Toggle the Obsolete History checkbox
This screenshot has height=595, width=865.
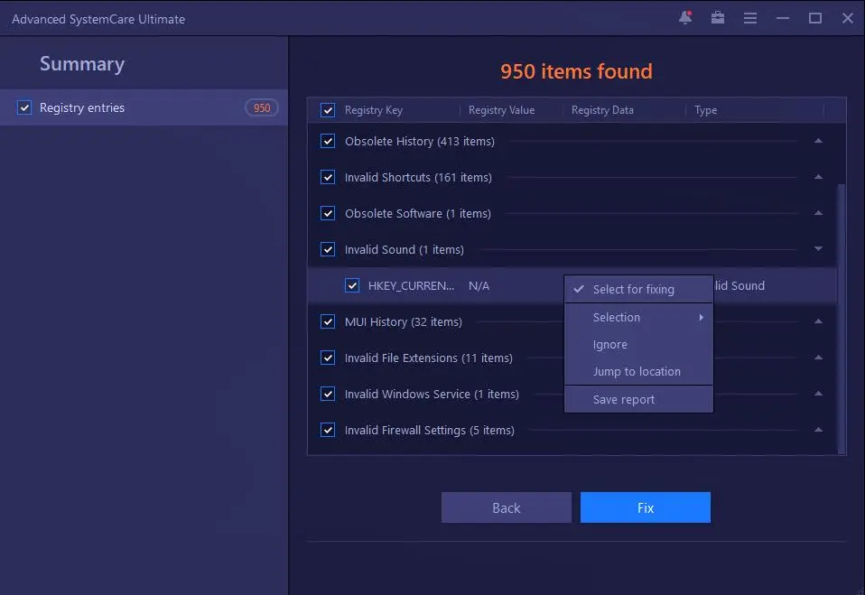click(328, 142)
